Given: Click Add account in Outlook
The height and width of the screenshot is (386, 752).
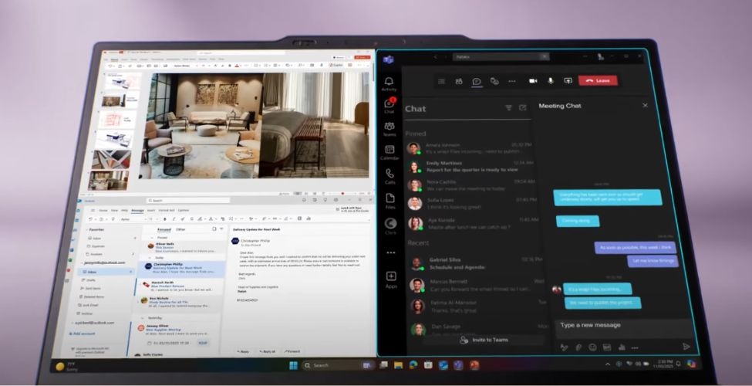Looking at the screenshot, I should (x=82, y=334).
